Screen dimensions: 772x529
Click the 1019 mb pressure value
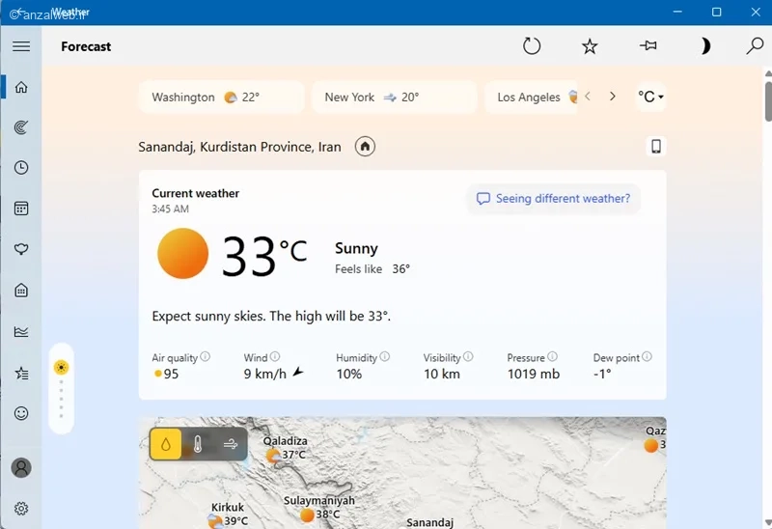pos(534,374)
